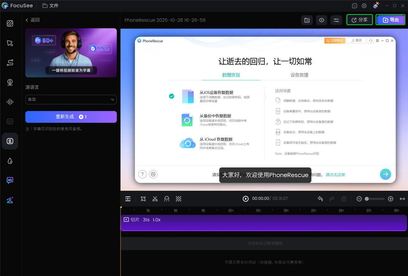408x276 pixels.
Task: Click 点击此处以新增缩放 zoom track
Action: (264, 243)
